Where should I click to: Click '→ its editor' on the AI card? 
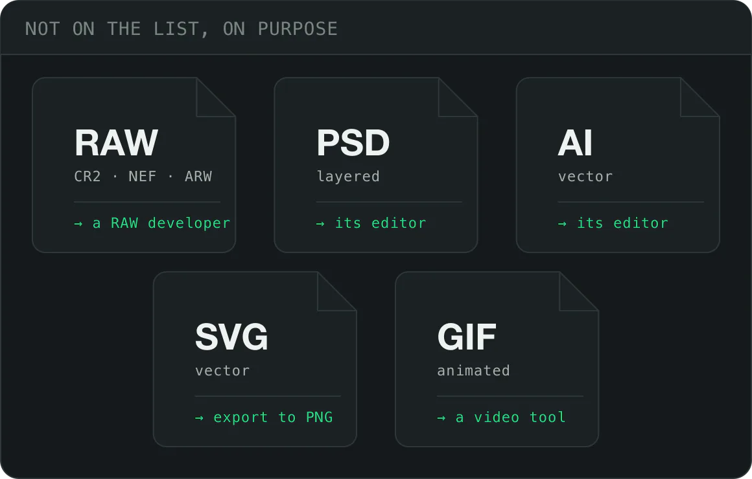point(613,223)
